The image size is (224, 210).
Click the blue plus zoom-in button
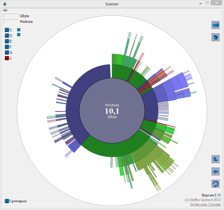[x=19, y=30]
